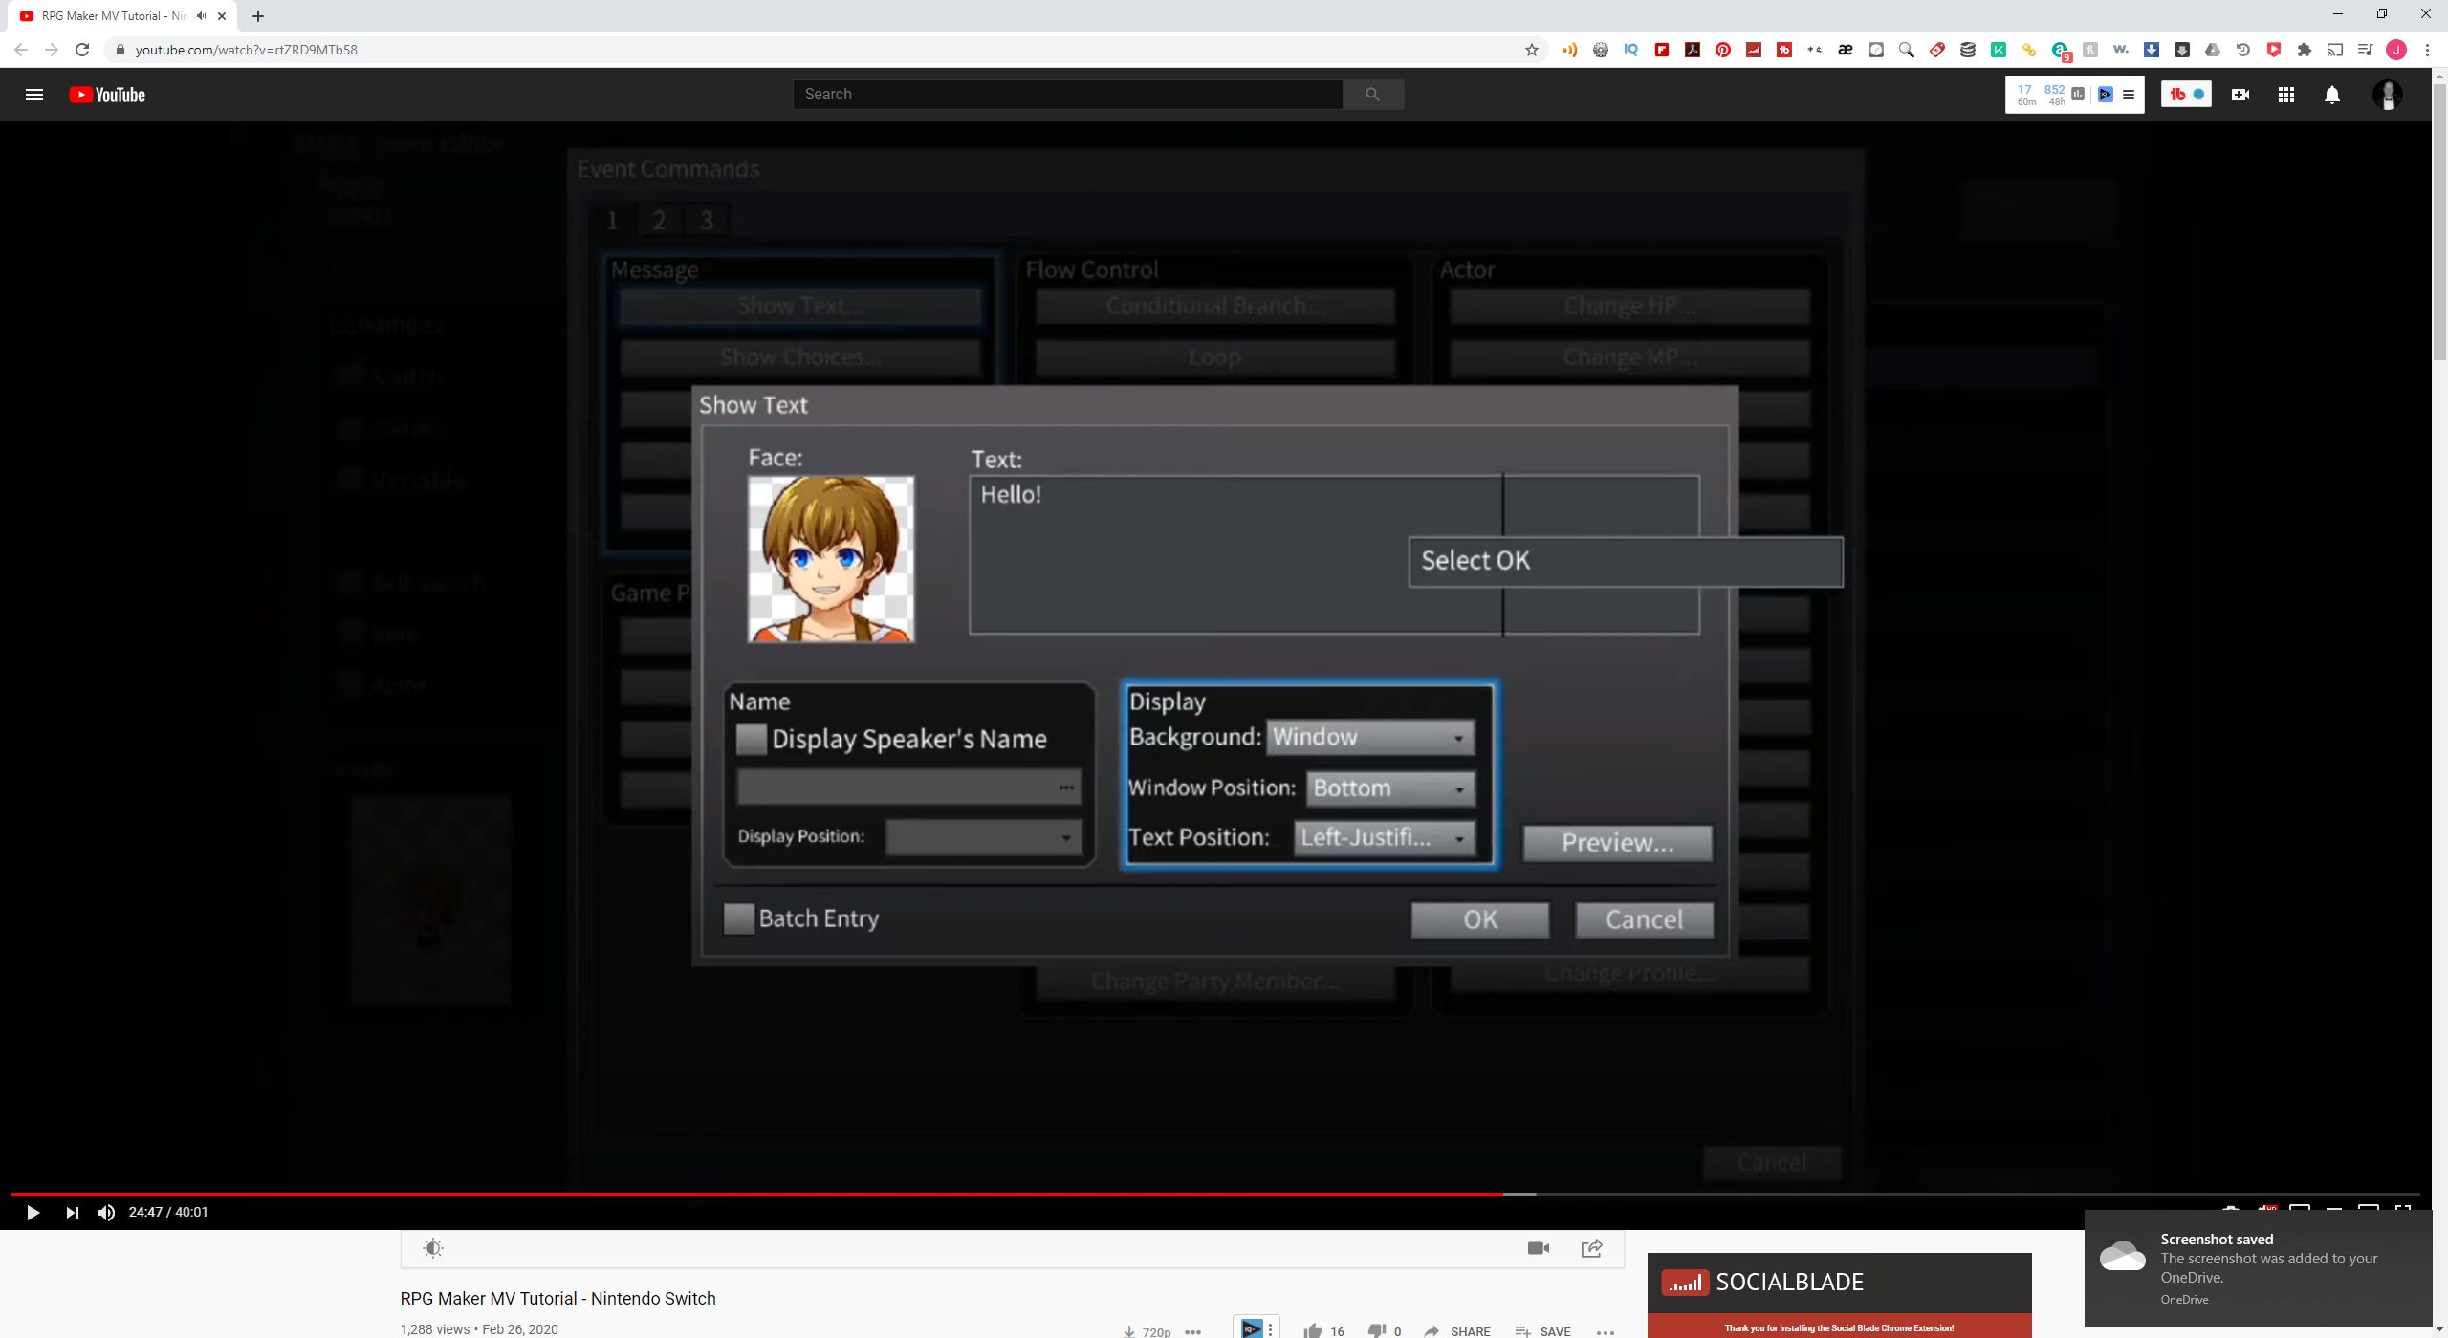This screenshot has height=1338, width=2448.
Task: Skip to the next video
Action: click(x=72, y=1213)
